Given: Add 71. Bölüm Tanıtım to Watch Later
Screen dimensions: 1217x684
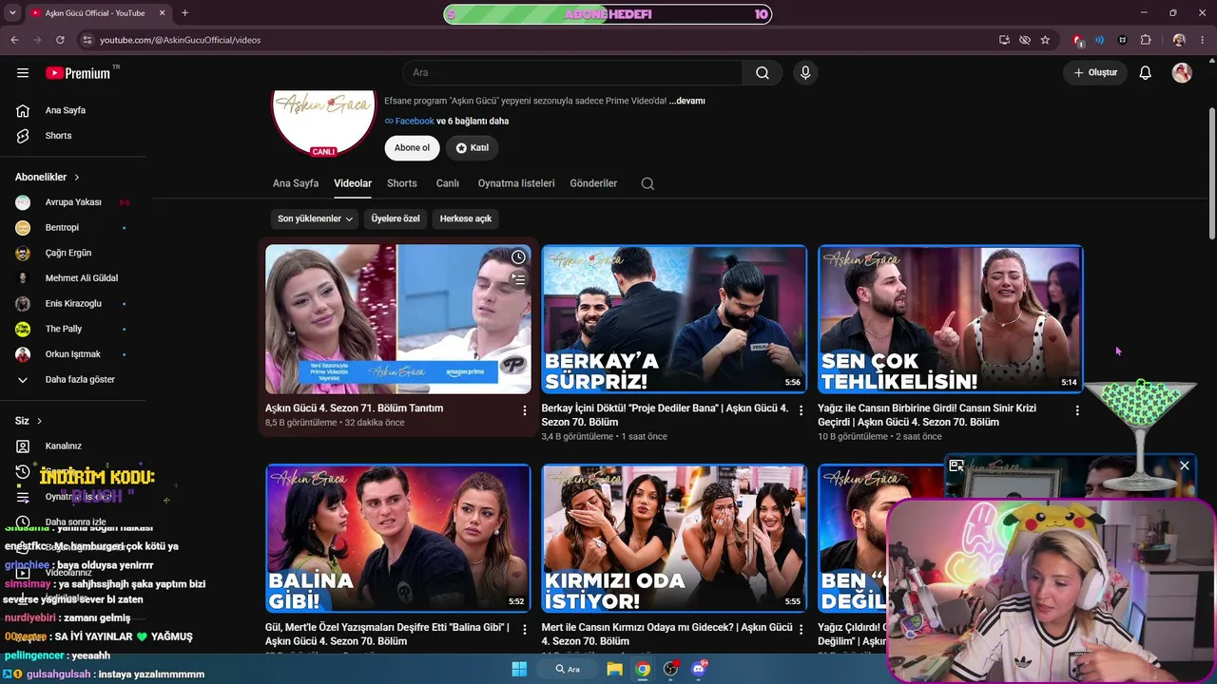Looking at the screenshot, I should point(518,257).
